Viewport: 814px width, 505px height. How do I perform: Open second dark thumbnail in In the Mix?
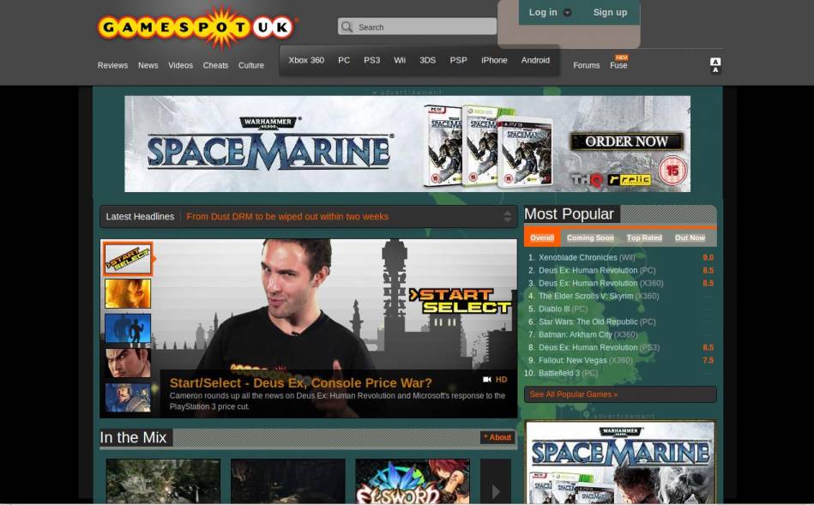tap(288, 482)
